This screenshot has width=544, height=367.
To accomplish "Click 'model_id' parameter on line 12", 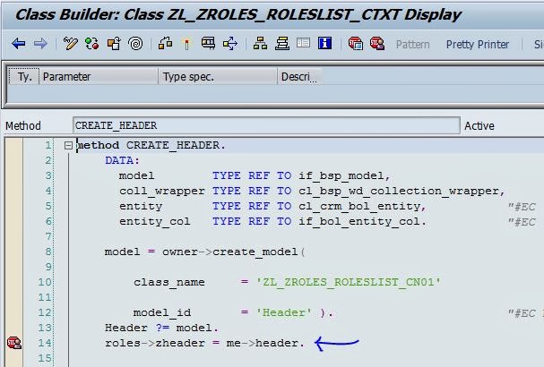I will point(162,313).
